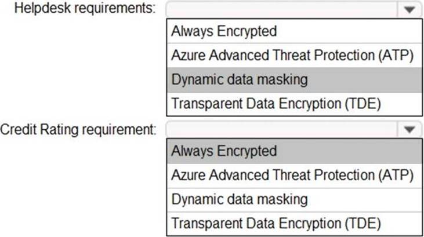Viewport: 424px width, 237px height.
Task: Expand the Credit Rating requirement dropdown arrow
Action: pyautogui.click(x=409, y=129)
